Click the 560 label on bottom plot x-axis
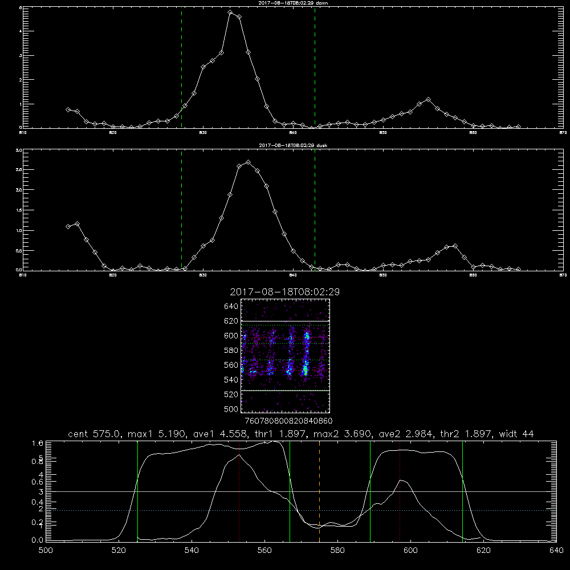This screenshot has width=570, height=570. [x=264, y=551]
